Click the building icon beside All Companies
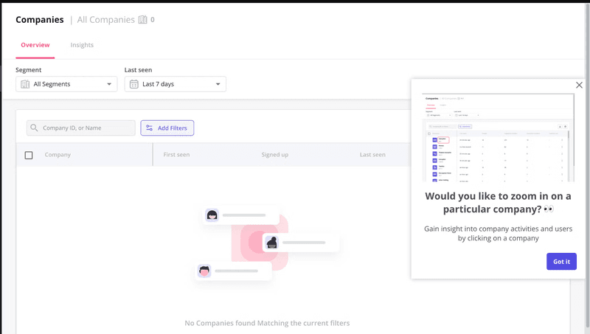590x334 pixels. tap(142, 20)
